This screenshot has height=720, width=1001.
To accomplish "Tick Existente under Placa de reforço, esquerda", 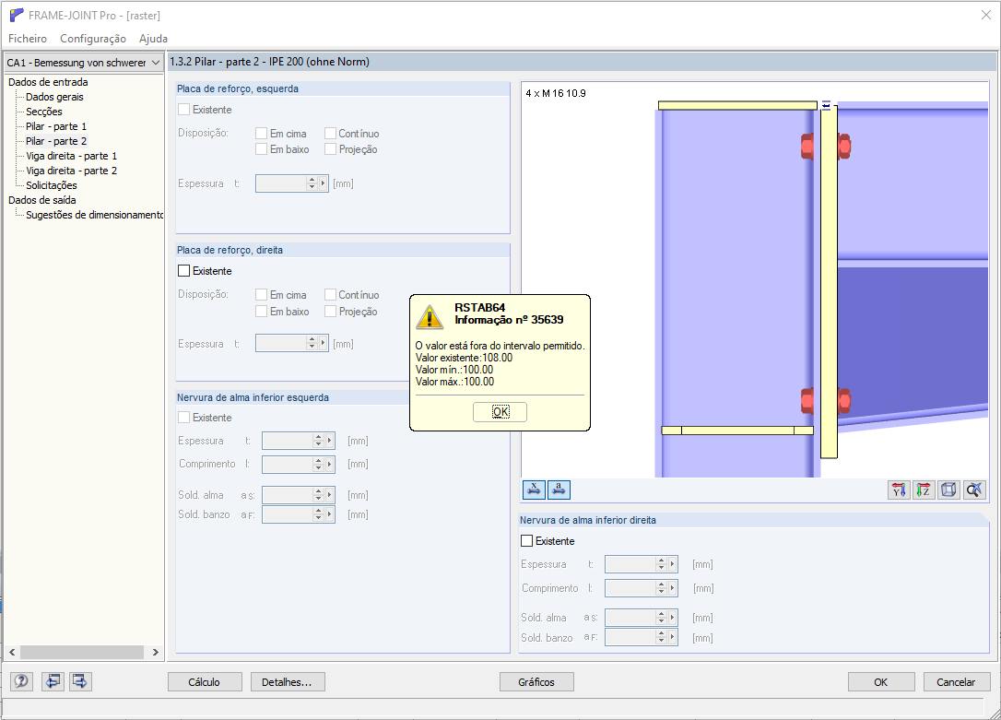I will 183,109.
